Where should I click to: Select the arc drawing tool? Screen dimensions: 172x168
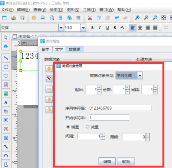(x=6, y=156)
